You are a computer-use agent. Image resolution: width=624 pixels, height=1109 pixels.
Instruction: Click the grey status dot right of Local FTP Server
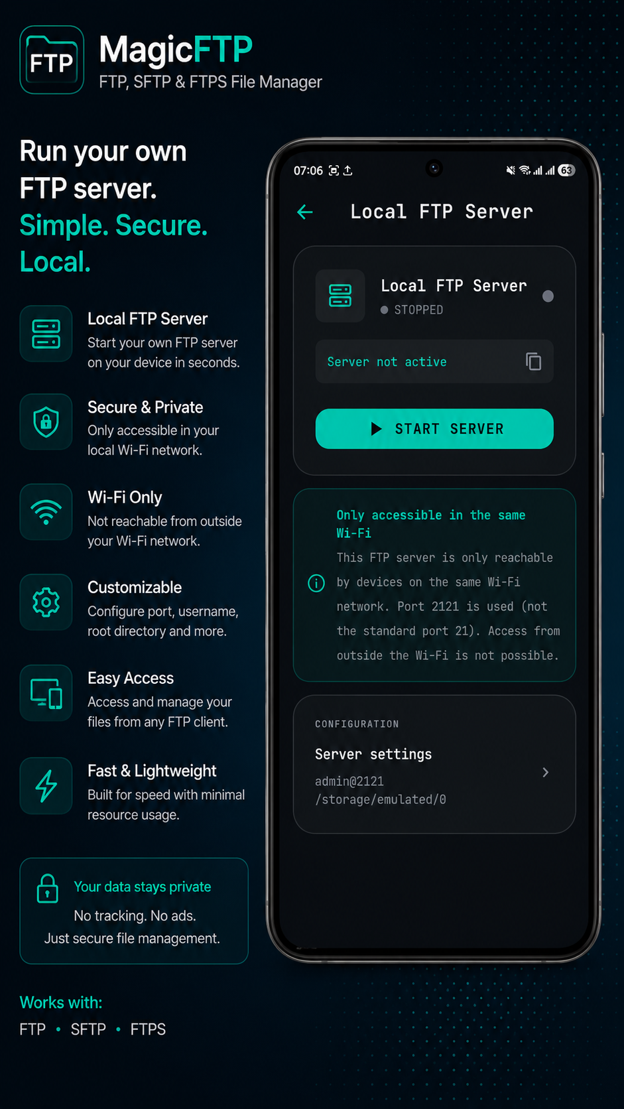(x=548, y=296)
